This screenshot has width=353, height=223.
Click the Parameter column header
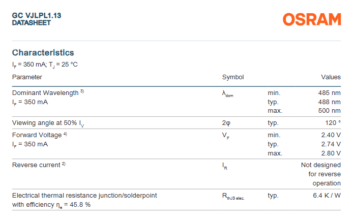pyautogui.click(x=27, y=77)
